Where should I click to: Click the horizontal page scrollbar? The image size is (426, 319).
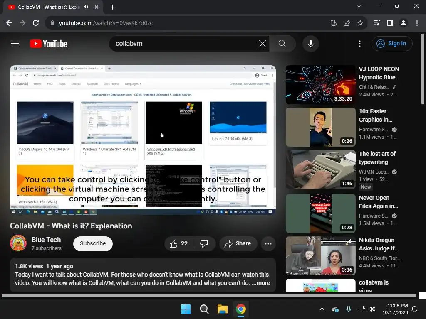coord(209,296)
